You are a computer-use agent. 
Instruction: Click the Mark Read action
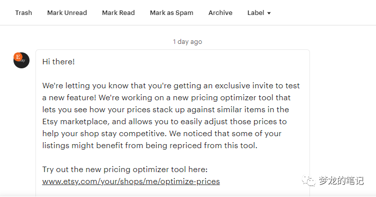118,12
